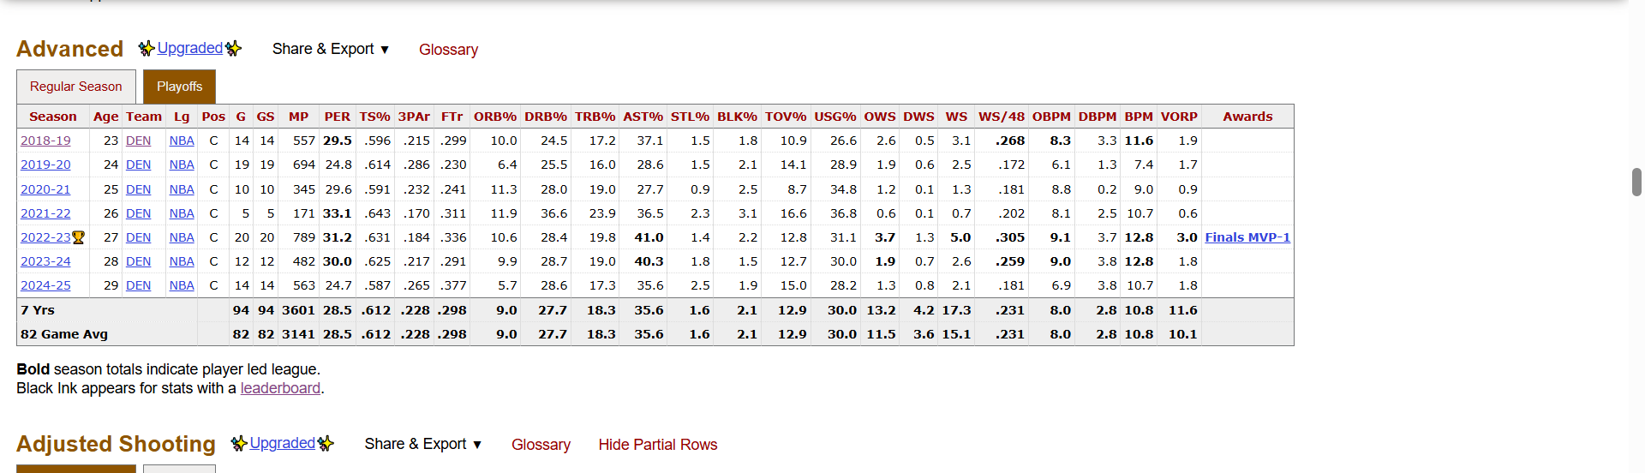The height and width of the screenshot is (473, 1645).
Task: Sort table by Season column header
Action: tap(53, 117)
